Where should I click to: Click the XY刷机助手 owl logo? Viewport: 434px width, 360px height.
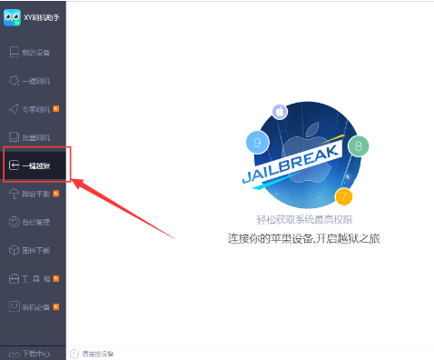point(12,17)
